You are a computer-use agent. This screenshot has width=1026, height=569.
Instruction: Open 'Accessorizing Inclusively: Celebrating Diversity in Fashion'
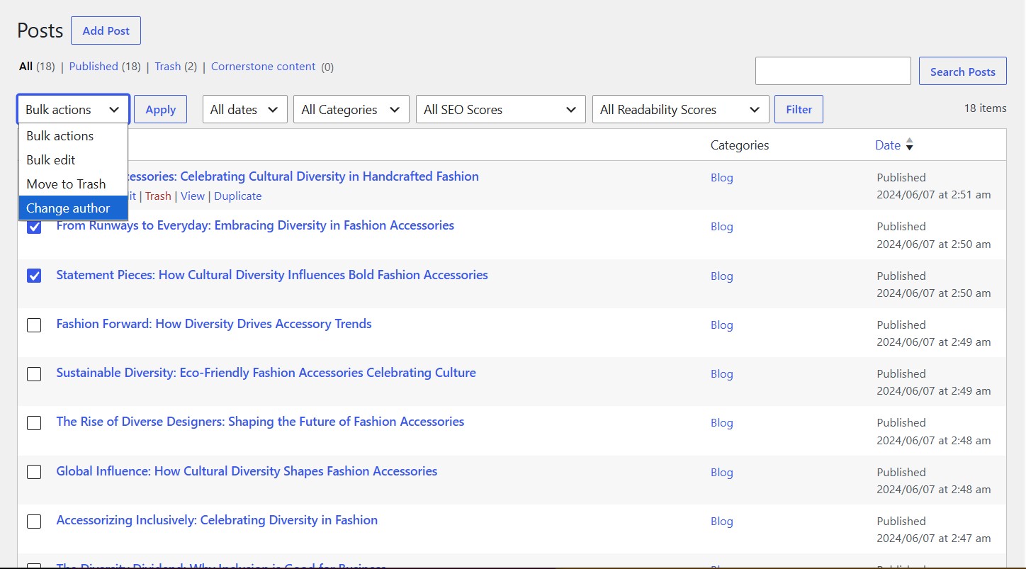(217, 520)
